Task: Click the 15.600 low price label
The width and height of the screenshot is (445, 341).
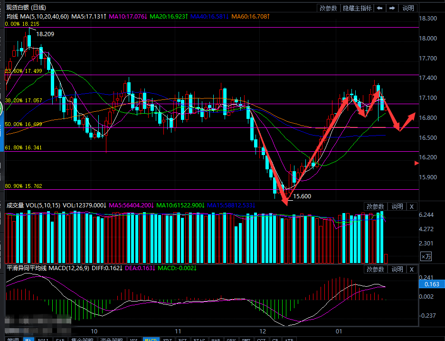Action: (x=302, y=196)
